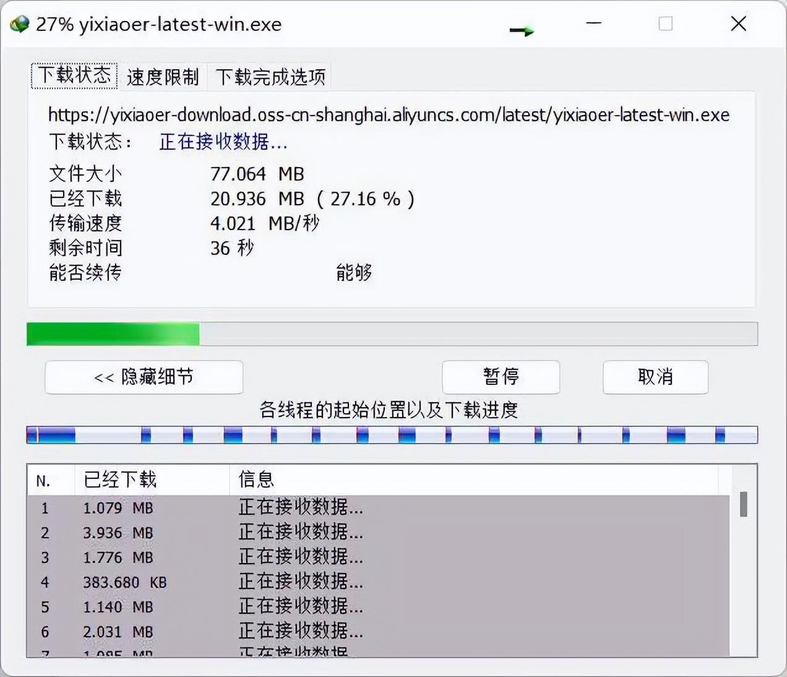Open the 下载完成选项 tab
The width and height of the screenshot is (787, 677).
[270, 77]
